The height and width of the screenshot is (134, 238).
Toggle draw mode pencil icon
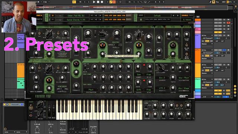(x=210, y=2)
